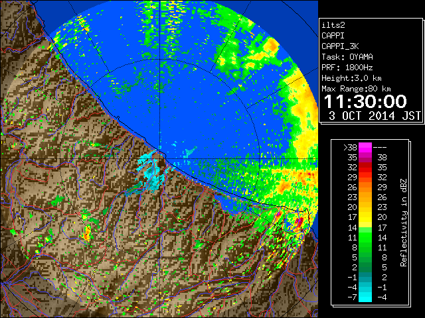Click the magenta intense echo near southeast coast

(299, 223)
